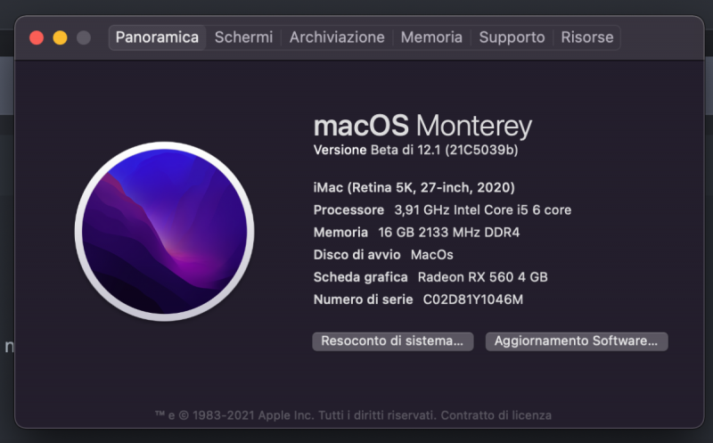Screen dimensions: 713x443
Task: Click the processor value 3,91 GHz Intel Core i5
Action: [462, 210]
